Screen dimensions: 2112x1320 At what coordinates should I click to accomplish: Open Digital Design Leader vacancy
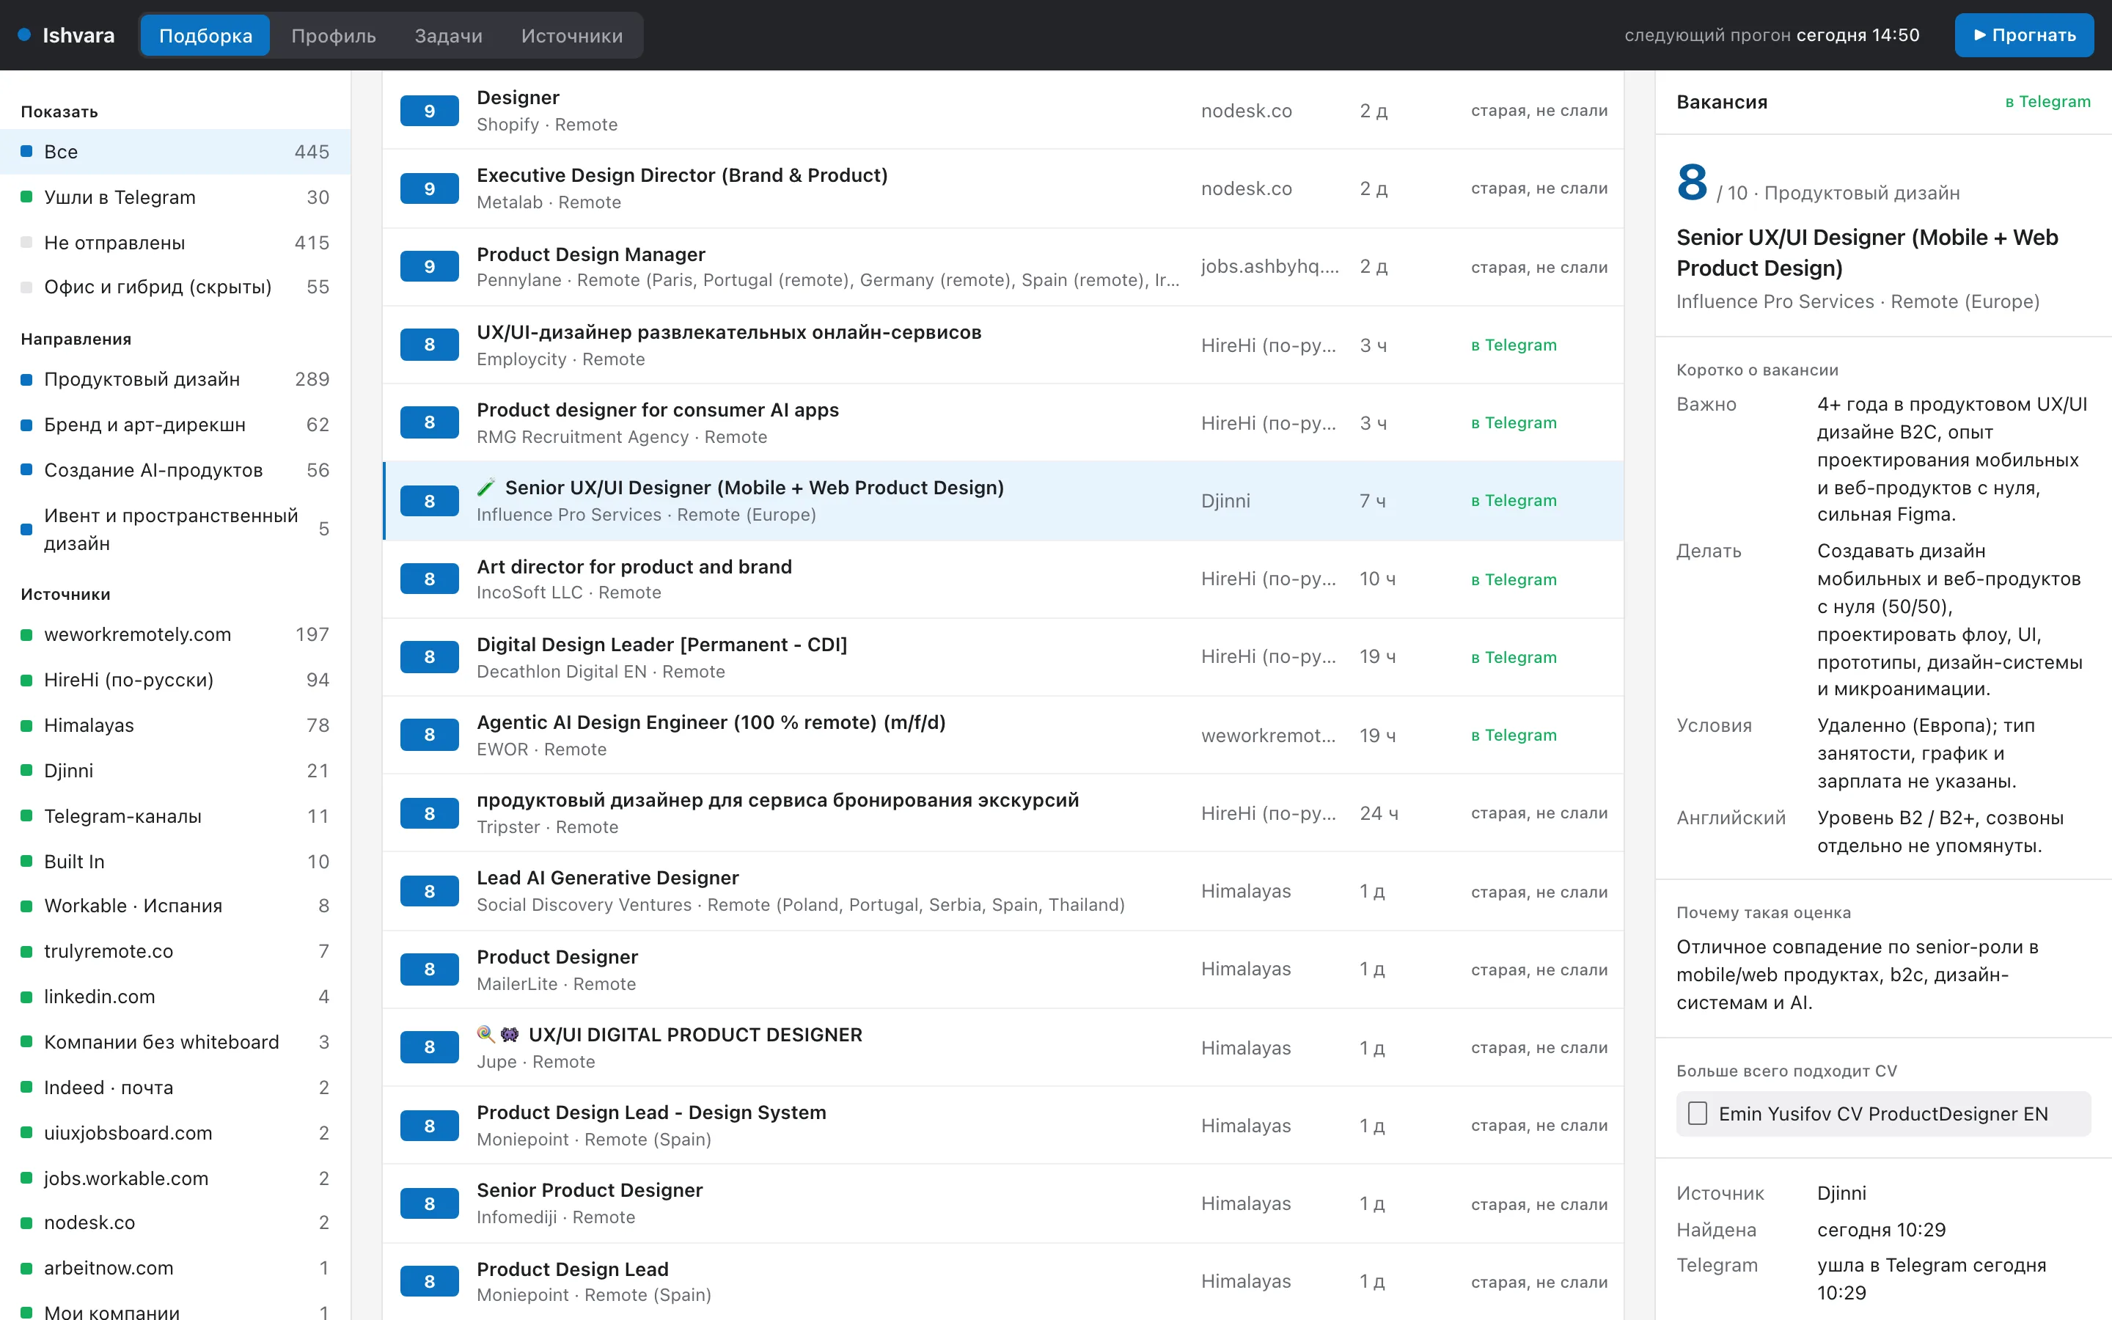pos(1002,657)
